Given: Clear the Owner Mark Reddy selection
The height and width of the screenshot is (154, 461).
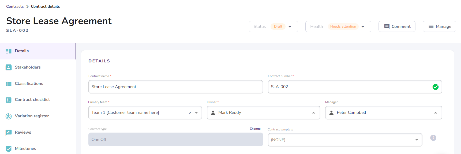Looking at the screenshot, I should [313, 113].
